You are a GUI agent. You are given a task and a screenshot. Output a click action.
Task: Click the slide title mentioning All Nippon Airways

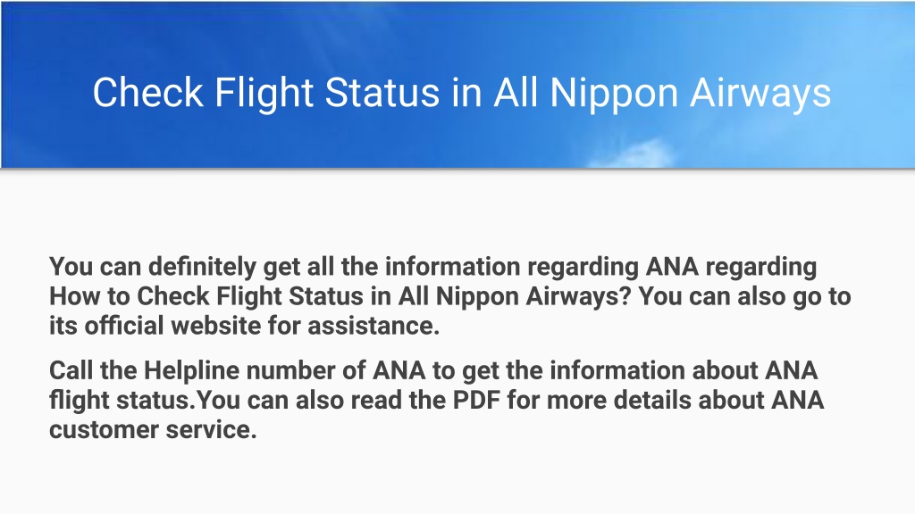462,93
